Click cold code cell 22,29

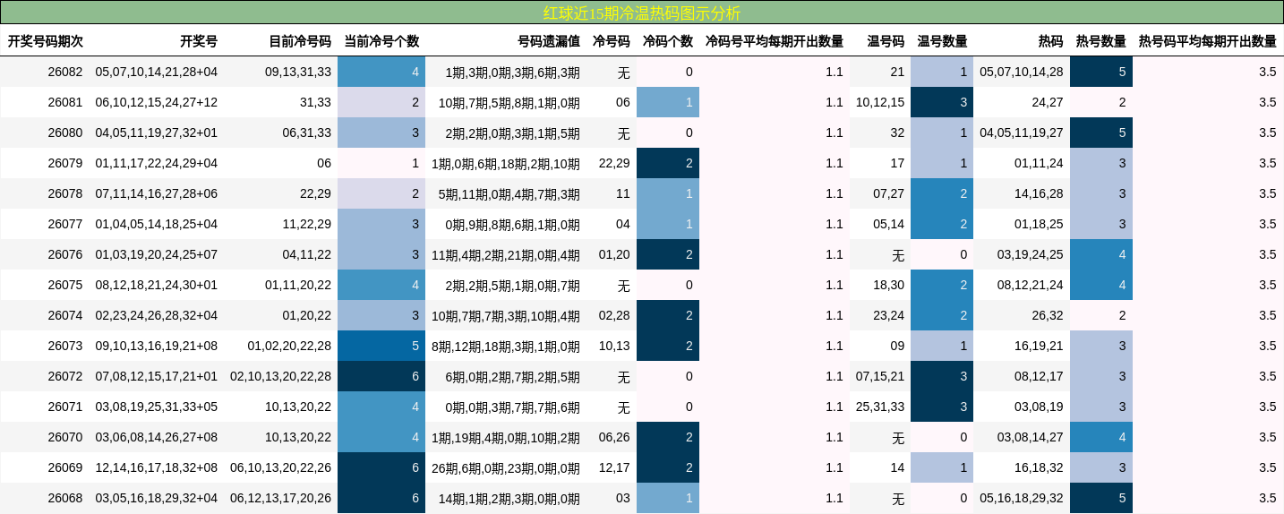614,163
